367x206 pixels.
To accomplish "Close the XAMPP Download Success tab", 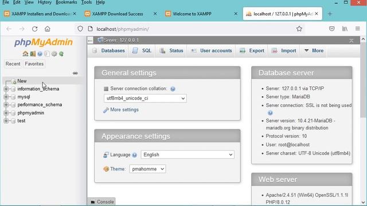I will (155, 14).
